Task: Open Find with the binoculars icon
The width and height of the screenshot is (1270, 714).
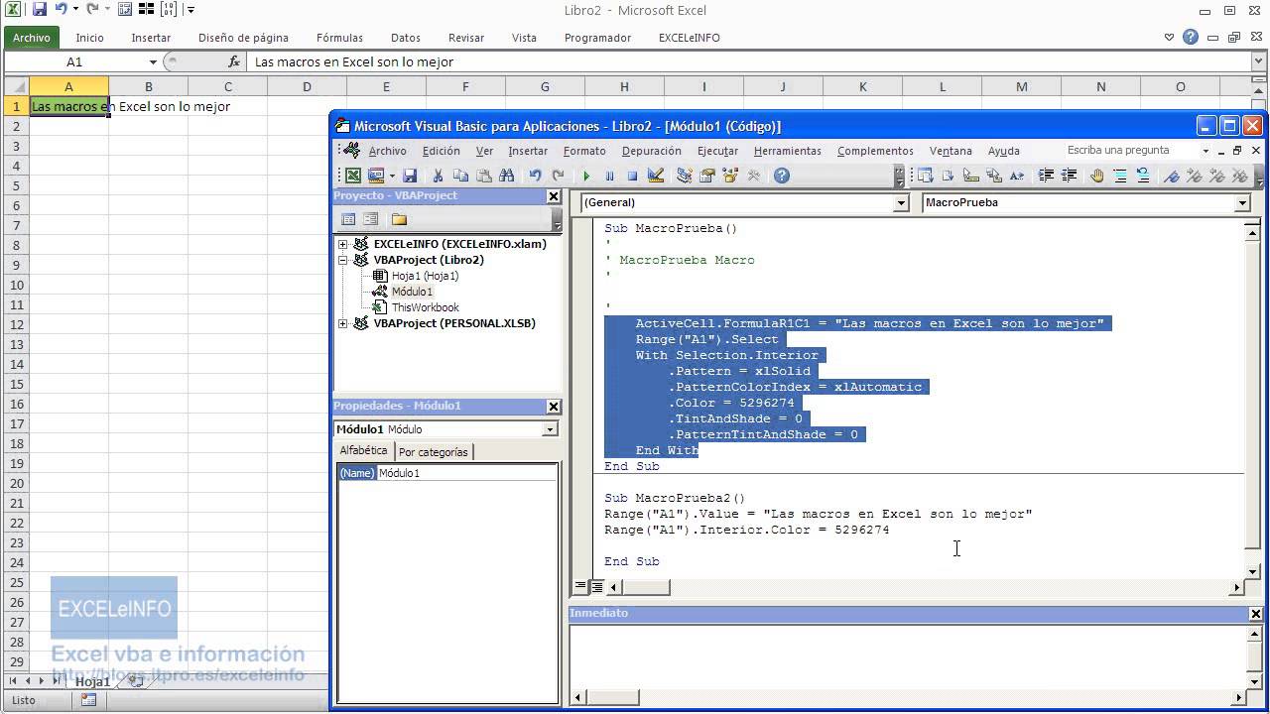Action: tap(507, 176)
